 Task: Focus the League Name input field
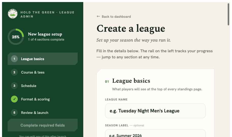(x=155, y=111)
